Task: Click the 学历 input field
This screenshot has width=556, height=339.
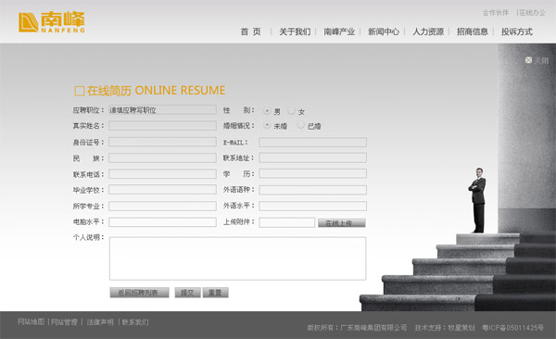Action: click(313, 173)
